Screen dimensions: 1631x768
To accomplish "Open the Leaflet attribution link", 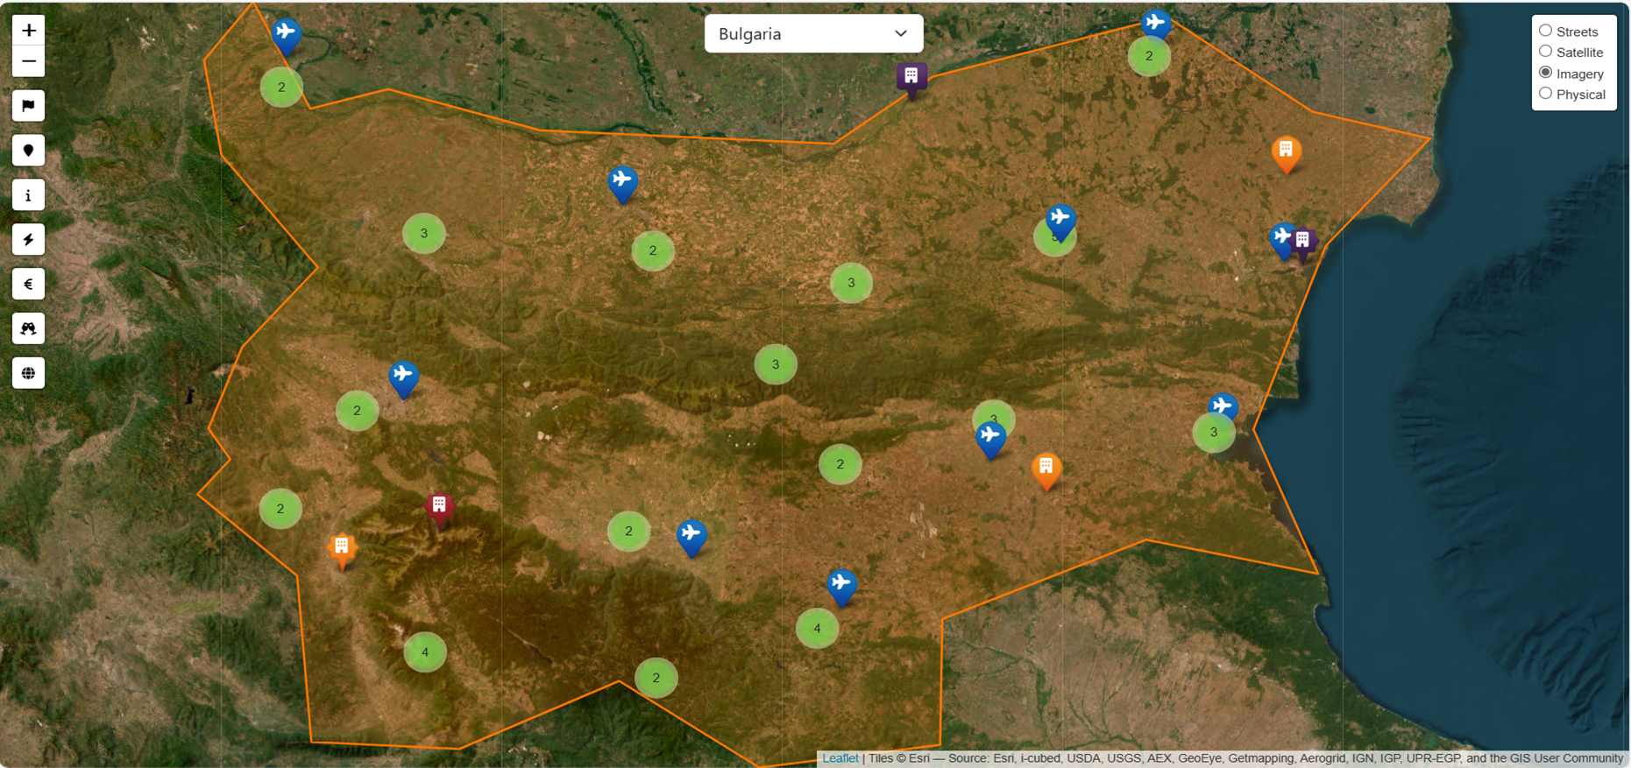I will point(840,758).
